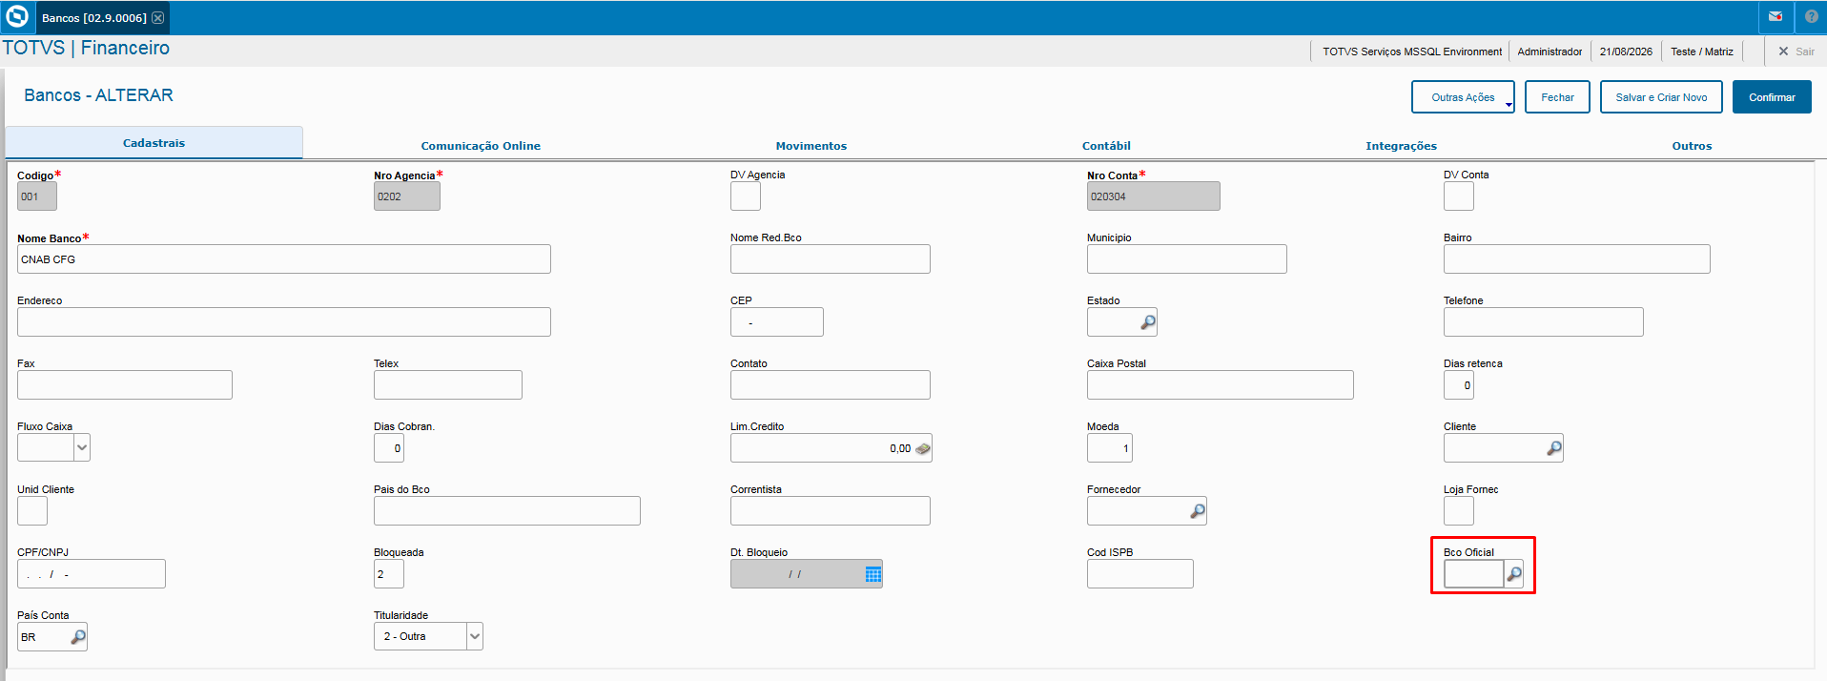The width and height of the screenshot is (1827, 681).
Task: Click the Confirmar button
Action: pyautogui.click(x=1772, y=97)
